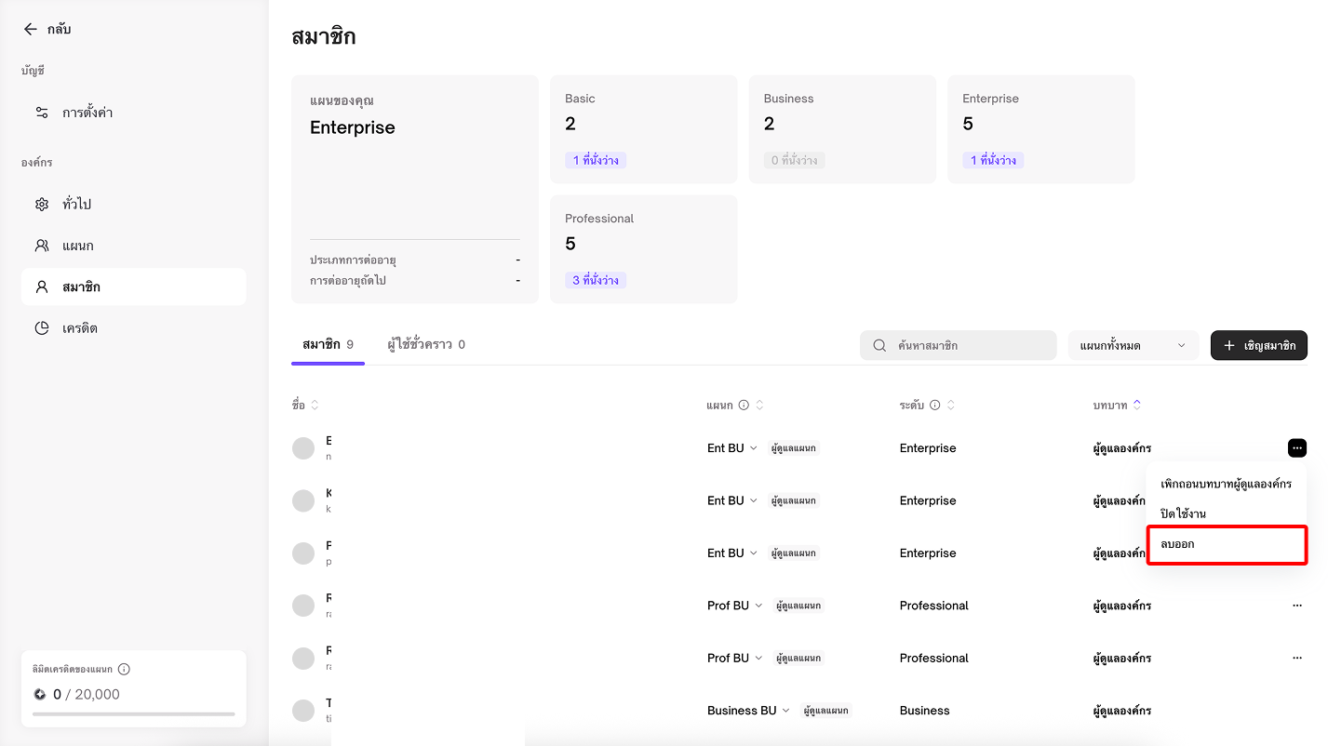
Task: Go to แผนก departments in sidebar
Action: pos(77,246)
